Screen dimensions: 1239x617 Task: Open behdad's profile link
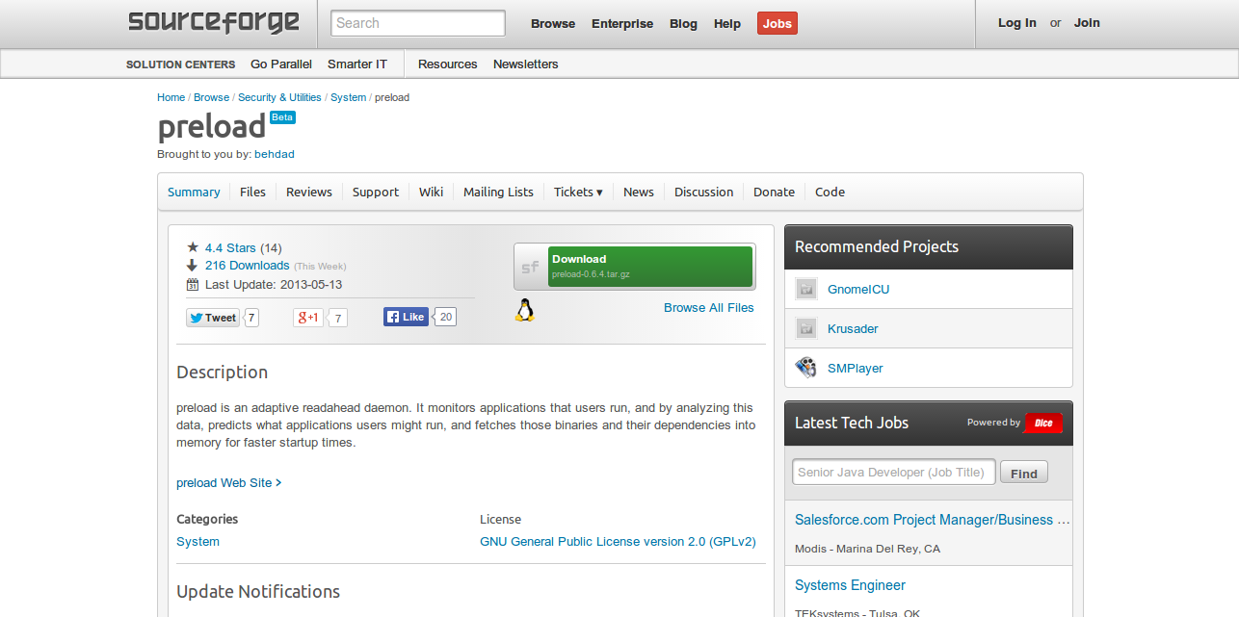pos(275,154)
